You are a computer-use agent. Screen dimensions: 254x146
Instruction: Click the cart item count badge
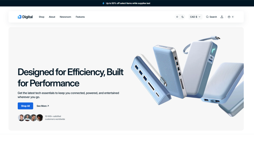coord(233,17)
